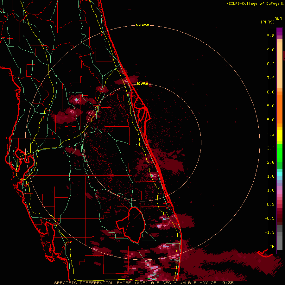
Task: Click the cyan segment of color bar
Action: tap(280, 174)
